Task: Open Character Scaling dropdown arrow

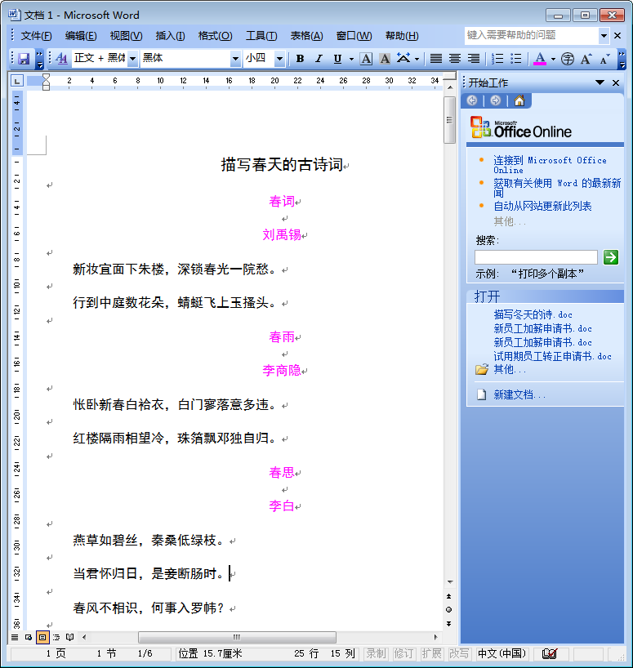Action: 417,59
